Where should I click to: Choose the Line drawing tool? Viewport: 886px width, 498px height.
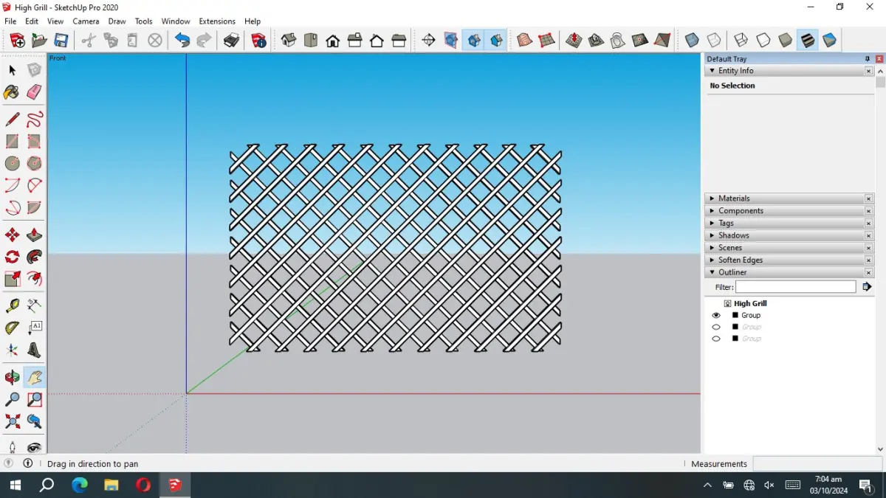[12, 120]
